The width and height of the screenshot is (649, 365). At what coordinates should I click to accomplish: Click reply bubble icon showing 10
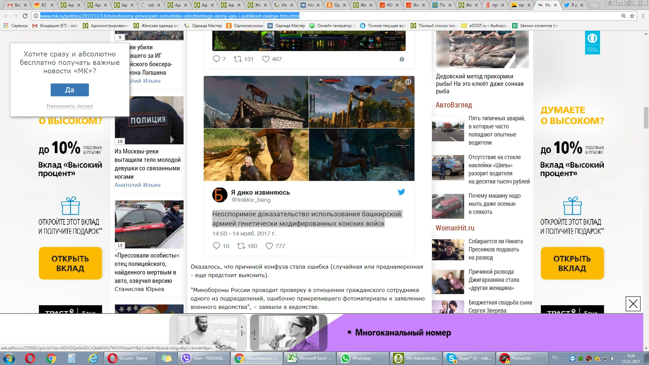click(x=216, y=246)
